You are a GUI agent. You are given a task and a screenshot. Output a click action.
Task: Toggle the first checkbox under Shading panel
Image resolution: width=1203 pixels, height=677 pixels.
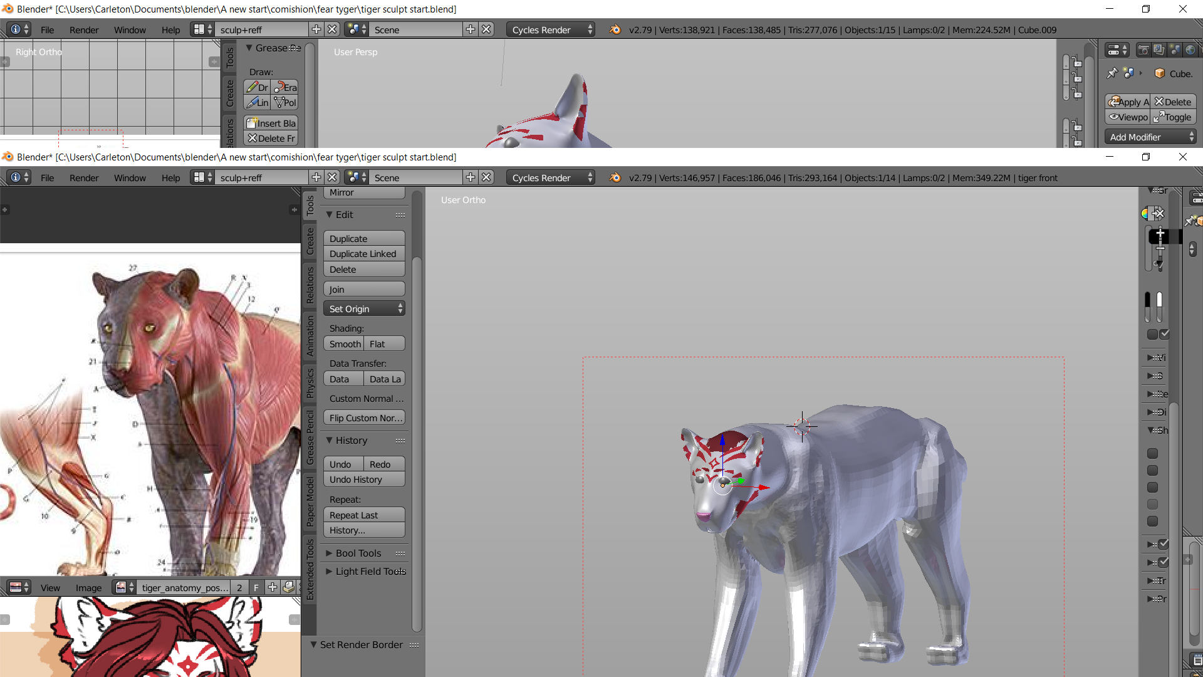pos(1152,453)
